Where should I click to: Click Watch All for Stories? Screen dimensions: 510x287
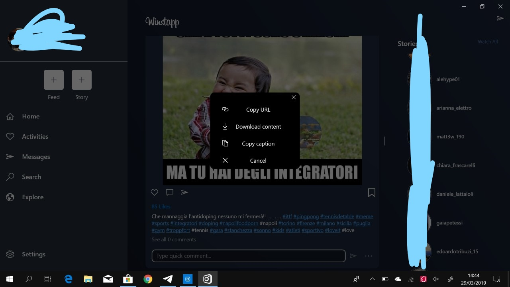point(487,41)
